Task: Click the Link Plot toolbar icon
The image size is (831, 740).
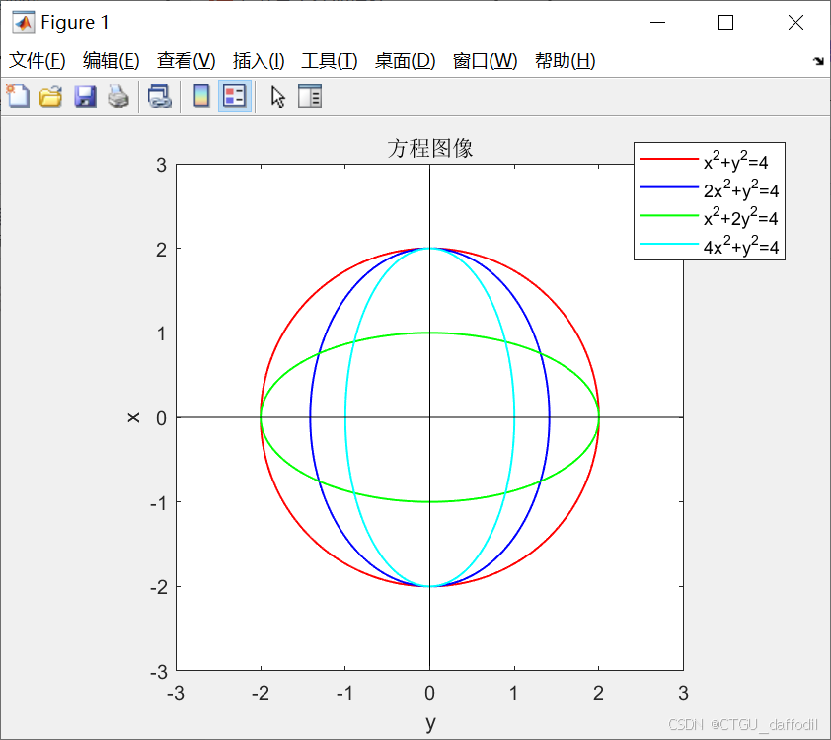Action: point(160,97)
